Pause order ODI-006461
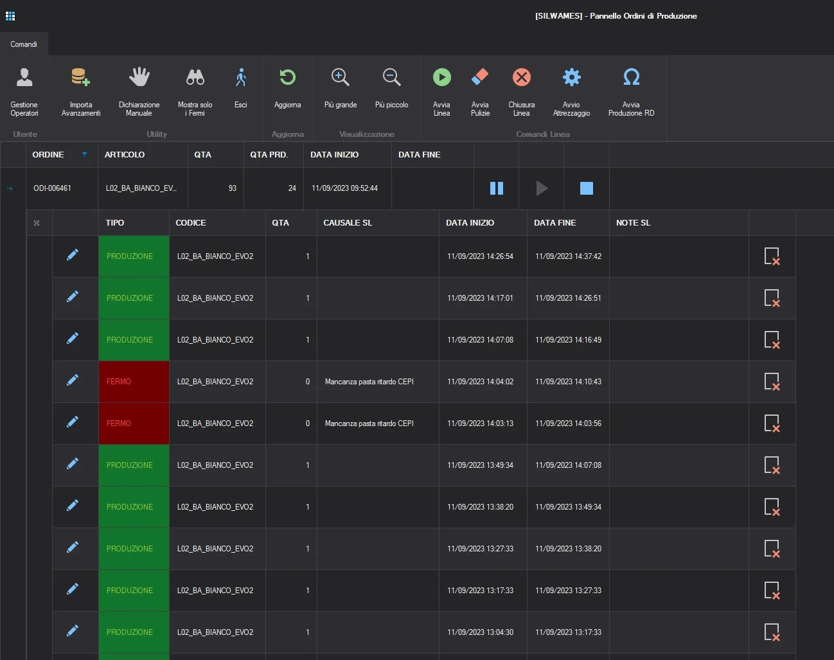This screenshot has width=834, height=660. (497, 188)
